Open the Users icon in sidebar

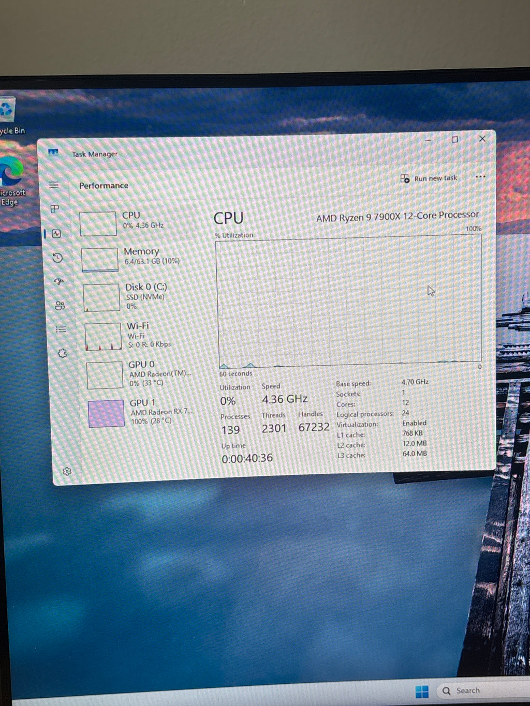(x=60, y=306)
